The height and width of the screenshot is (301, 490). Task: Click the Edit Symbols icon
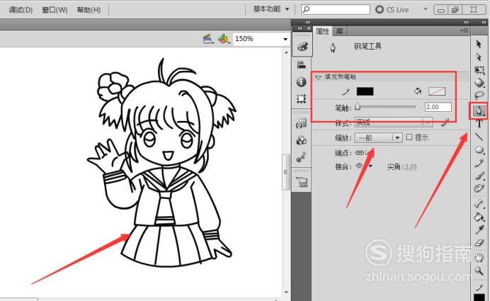click(x=224, y=39)
